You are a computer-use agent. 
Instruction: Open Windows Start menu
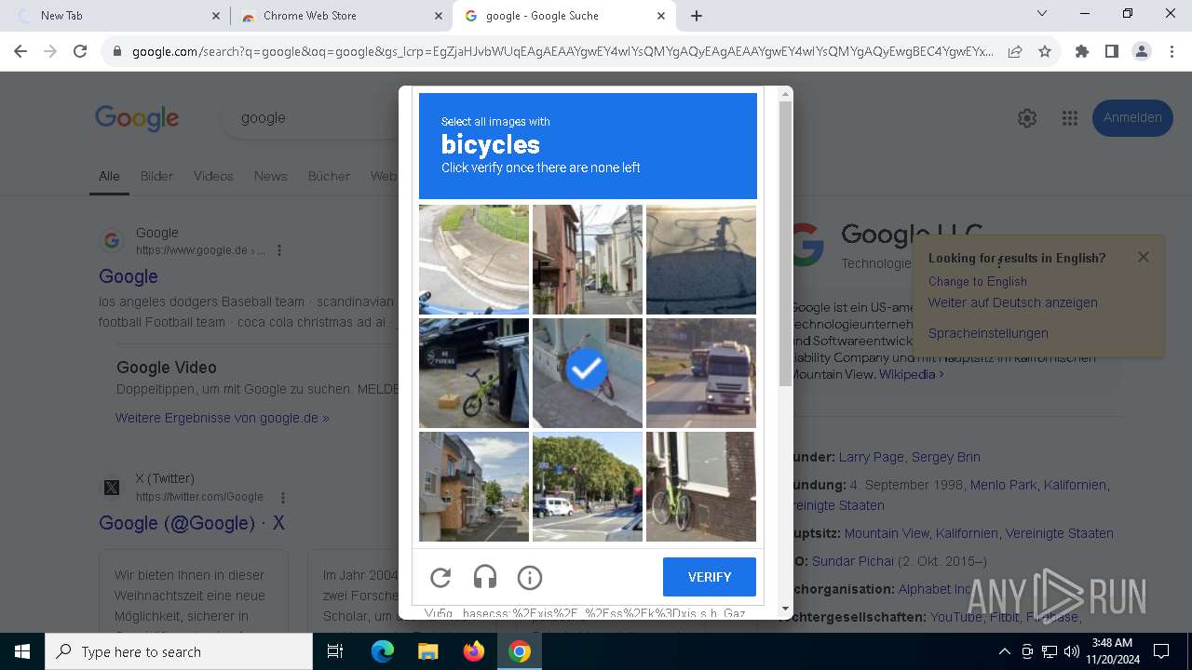coord(22,651)
